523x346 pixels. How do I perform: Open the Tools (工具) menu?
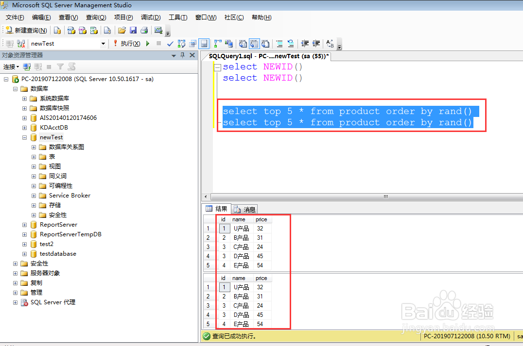tap(178, 17)
